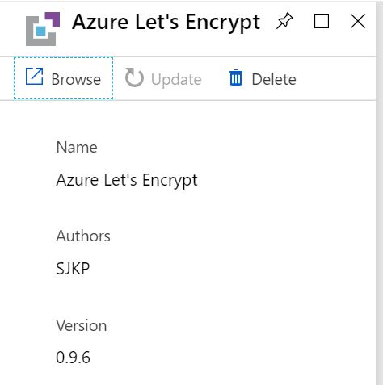
Task: Click the 0.9.6 version number
Action: pyautogui.click(x=73, y=358)
